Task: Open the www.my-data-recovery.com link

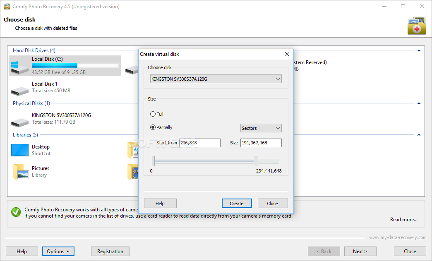Action: point(398,237)
